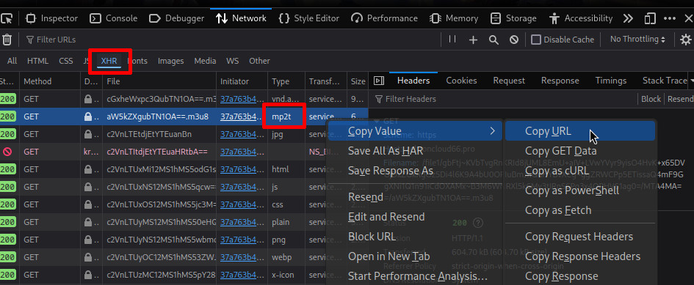Filter requests by CSS
694x285 pixels.
66,61
